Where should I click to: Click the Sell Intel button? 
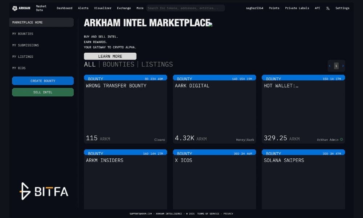(x=43, y=92)
